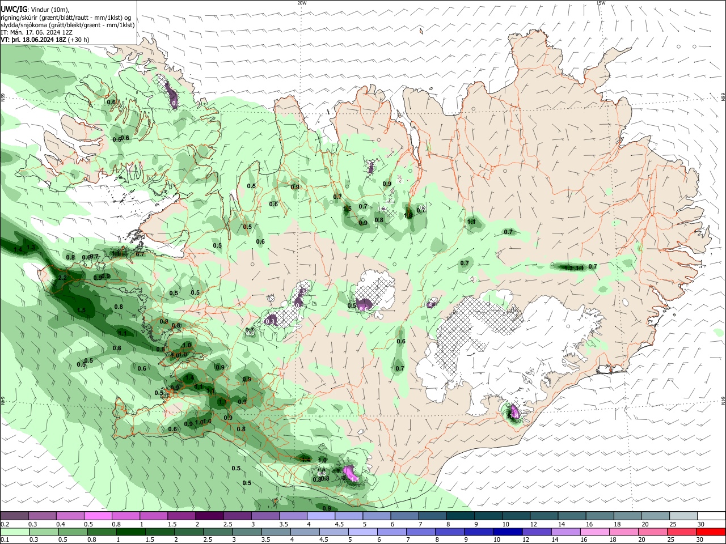Screen dimensions: 726x544
Task: Click the '20W' longitude label
Action: click(302, 3)
